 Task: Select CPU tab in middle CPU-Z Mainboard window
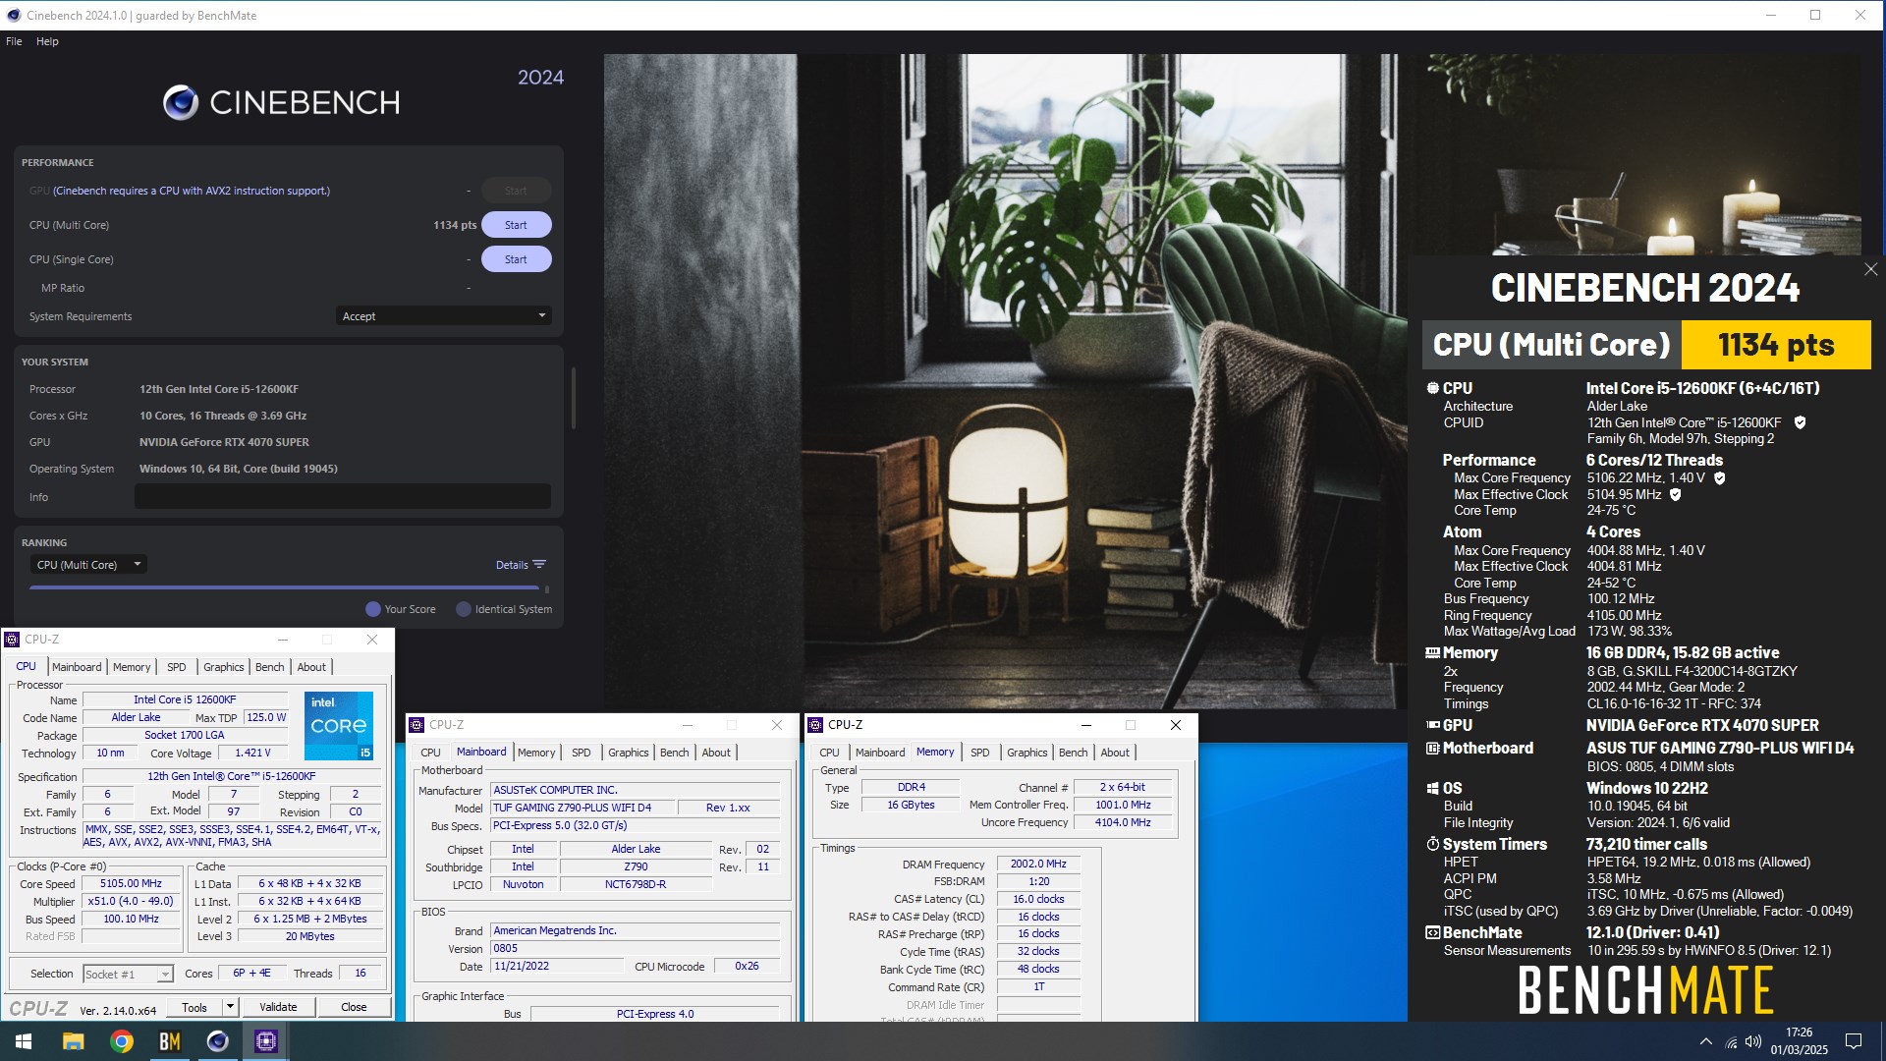[x=430, y=753]
